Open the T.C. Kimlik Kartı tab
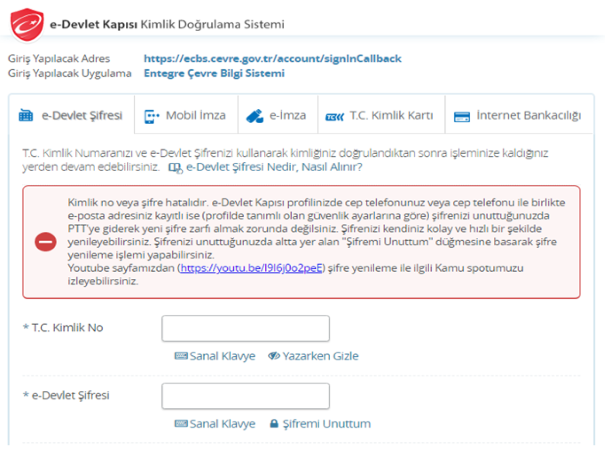611x456 pixels. click(391, 116)
